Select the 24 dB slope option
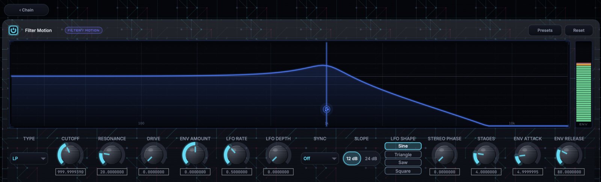The image size is (601, 182). (x=371, y=158)
